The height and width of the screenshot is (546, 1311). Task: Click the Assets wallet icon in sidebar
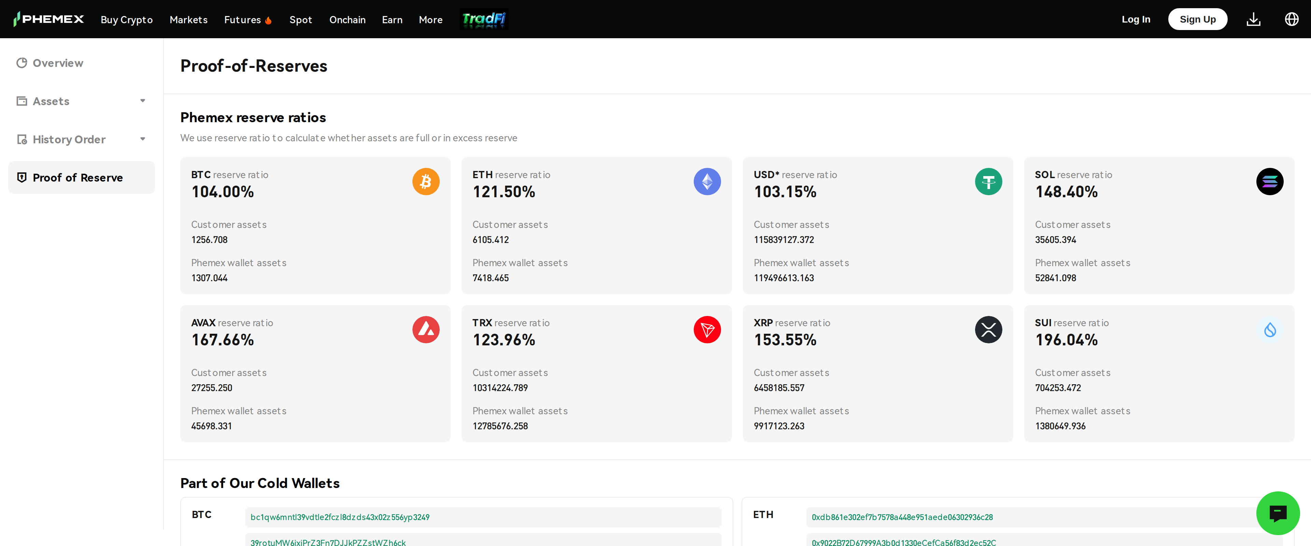pyautogui.click(x=22, y=101)
